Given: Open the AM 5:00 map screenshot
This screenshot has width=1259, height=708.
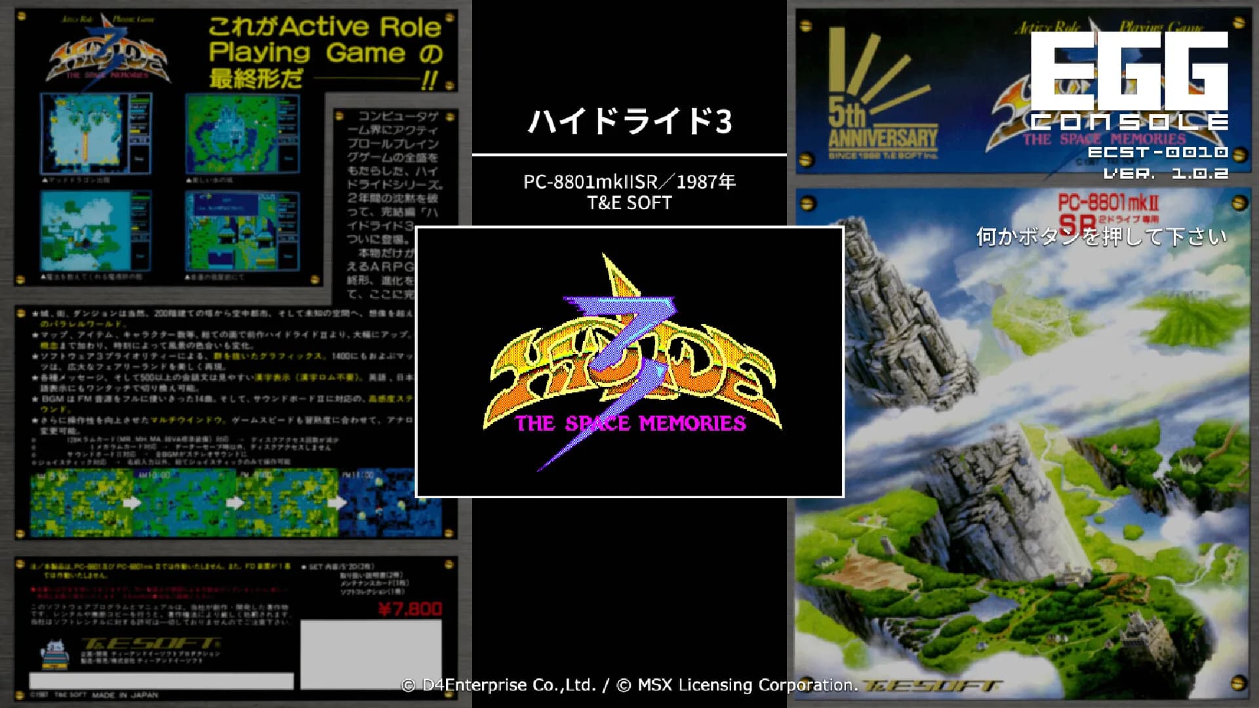Looking at the screenshot, I should (81, 503).
